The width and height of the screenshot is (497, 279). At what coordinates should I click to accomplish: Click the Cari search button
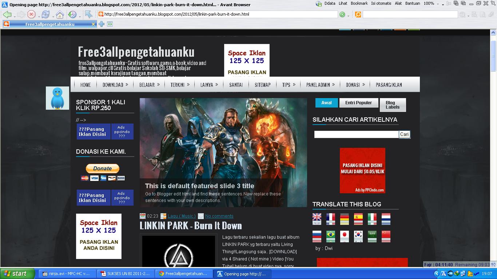coord(405,134)
